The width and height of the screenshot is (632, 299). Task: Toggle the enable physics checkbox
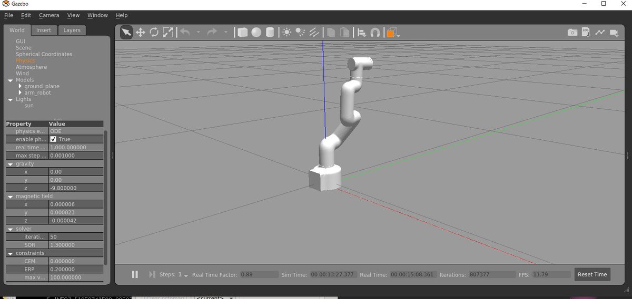click(x=53, y=139)
